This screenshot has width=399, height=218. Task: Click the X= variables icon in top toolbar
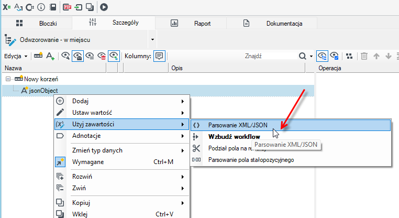point(6,7)
